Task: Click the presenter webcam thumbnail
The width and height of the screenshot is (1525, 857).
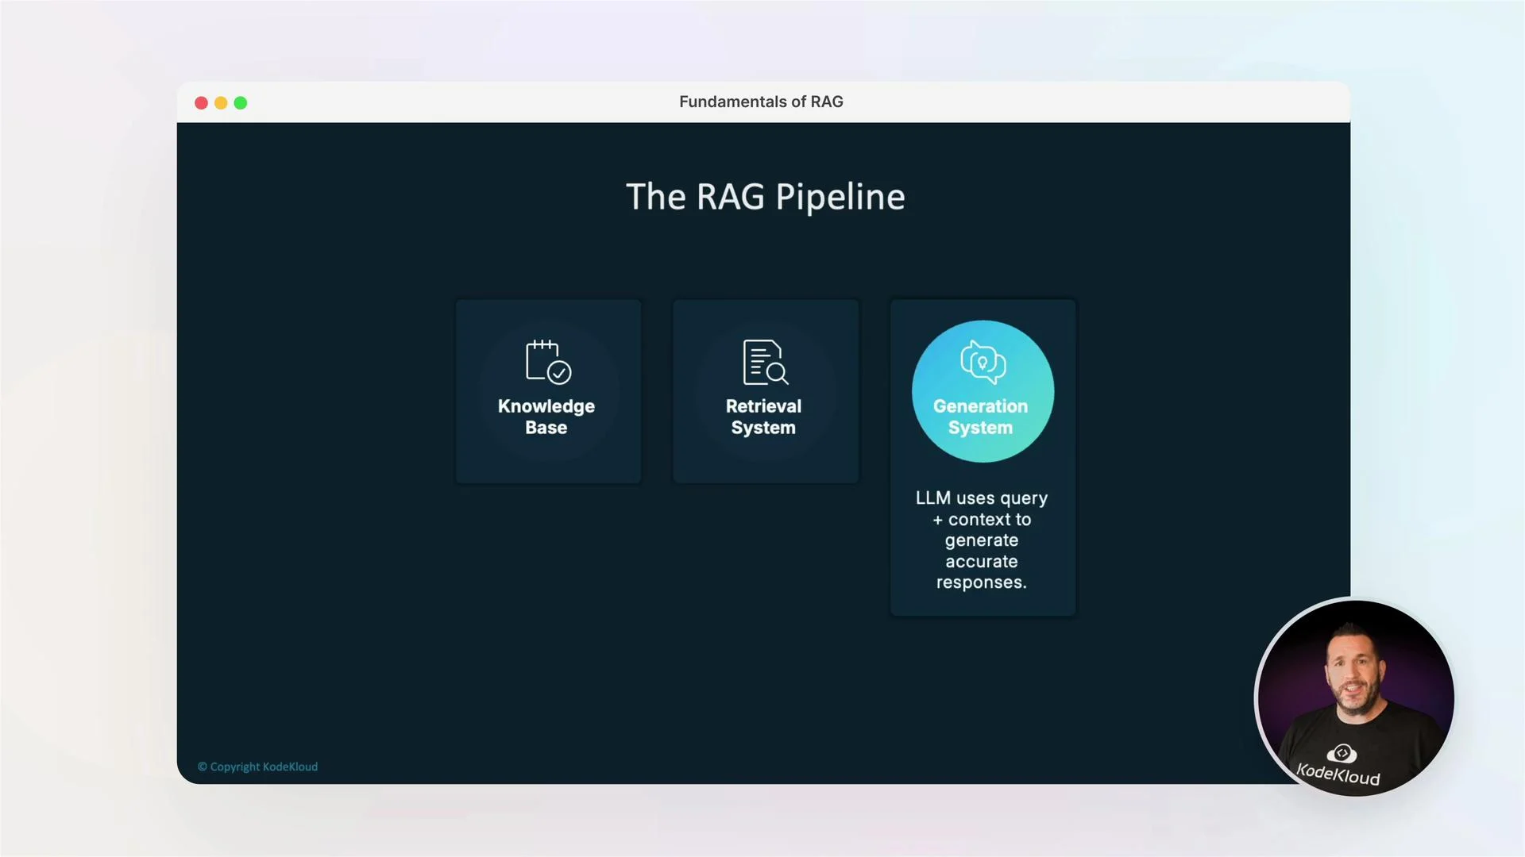Action: 1356,698
